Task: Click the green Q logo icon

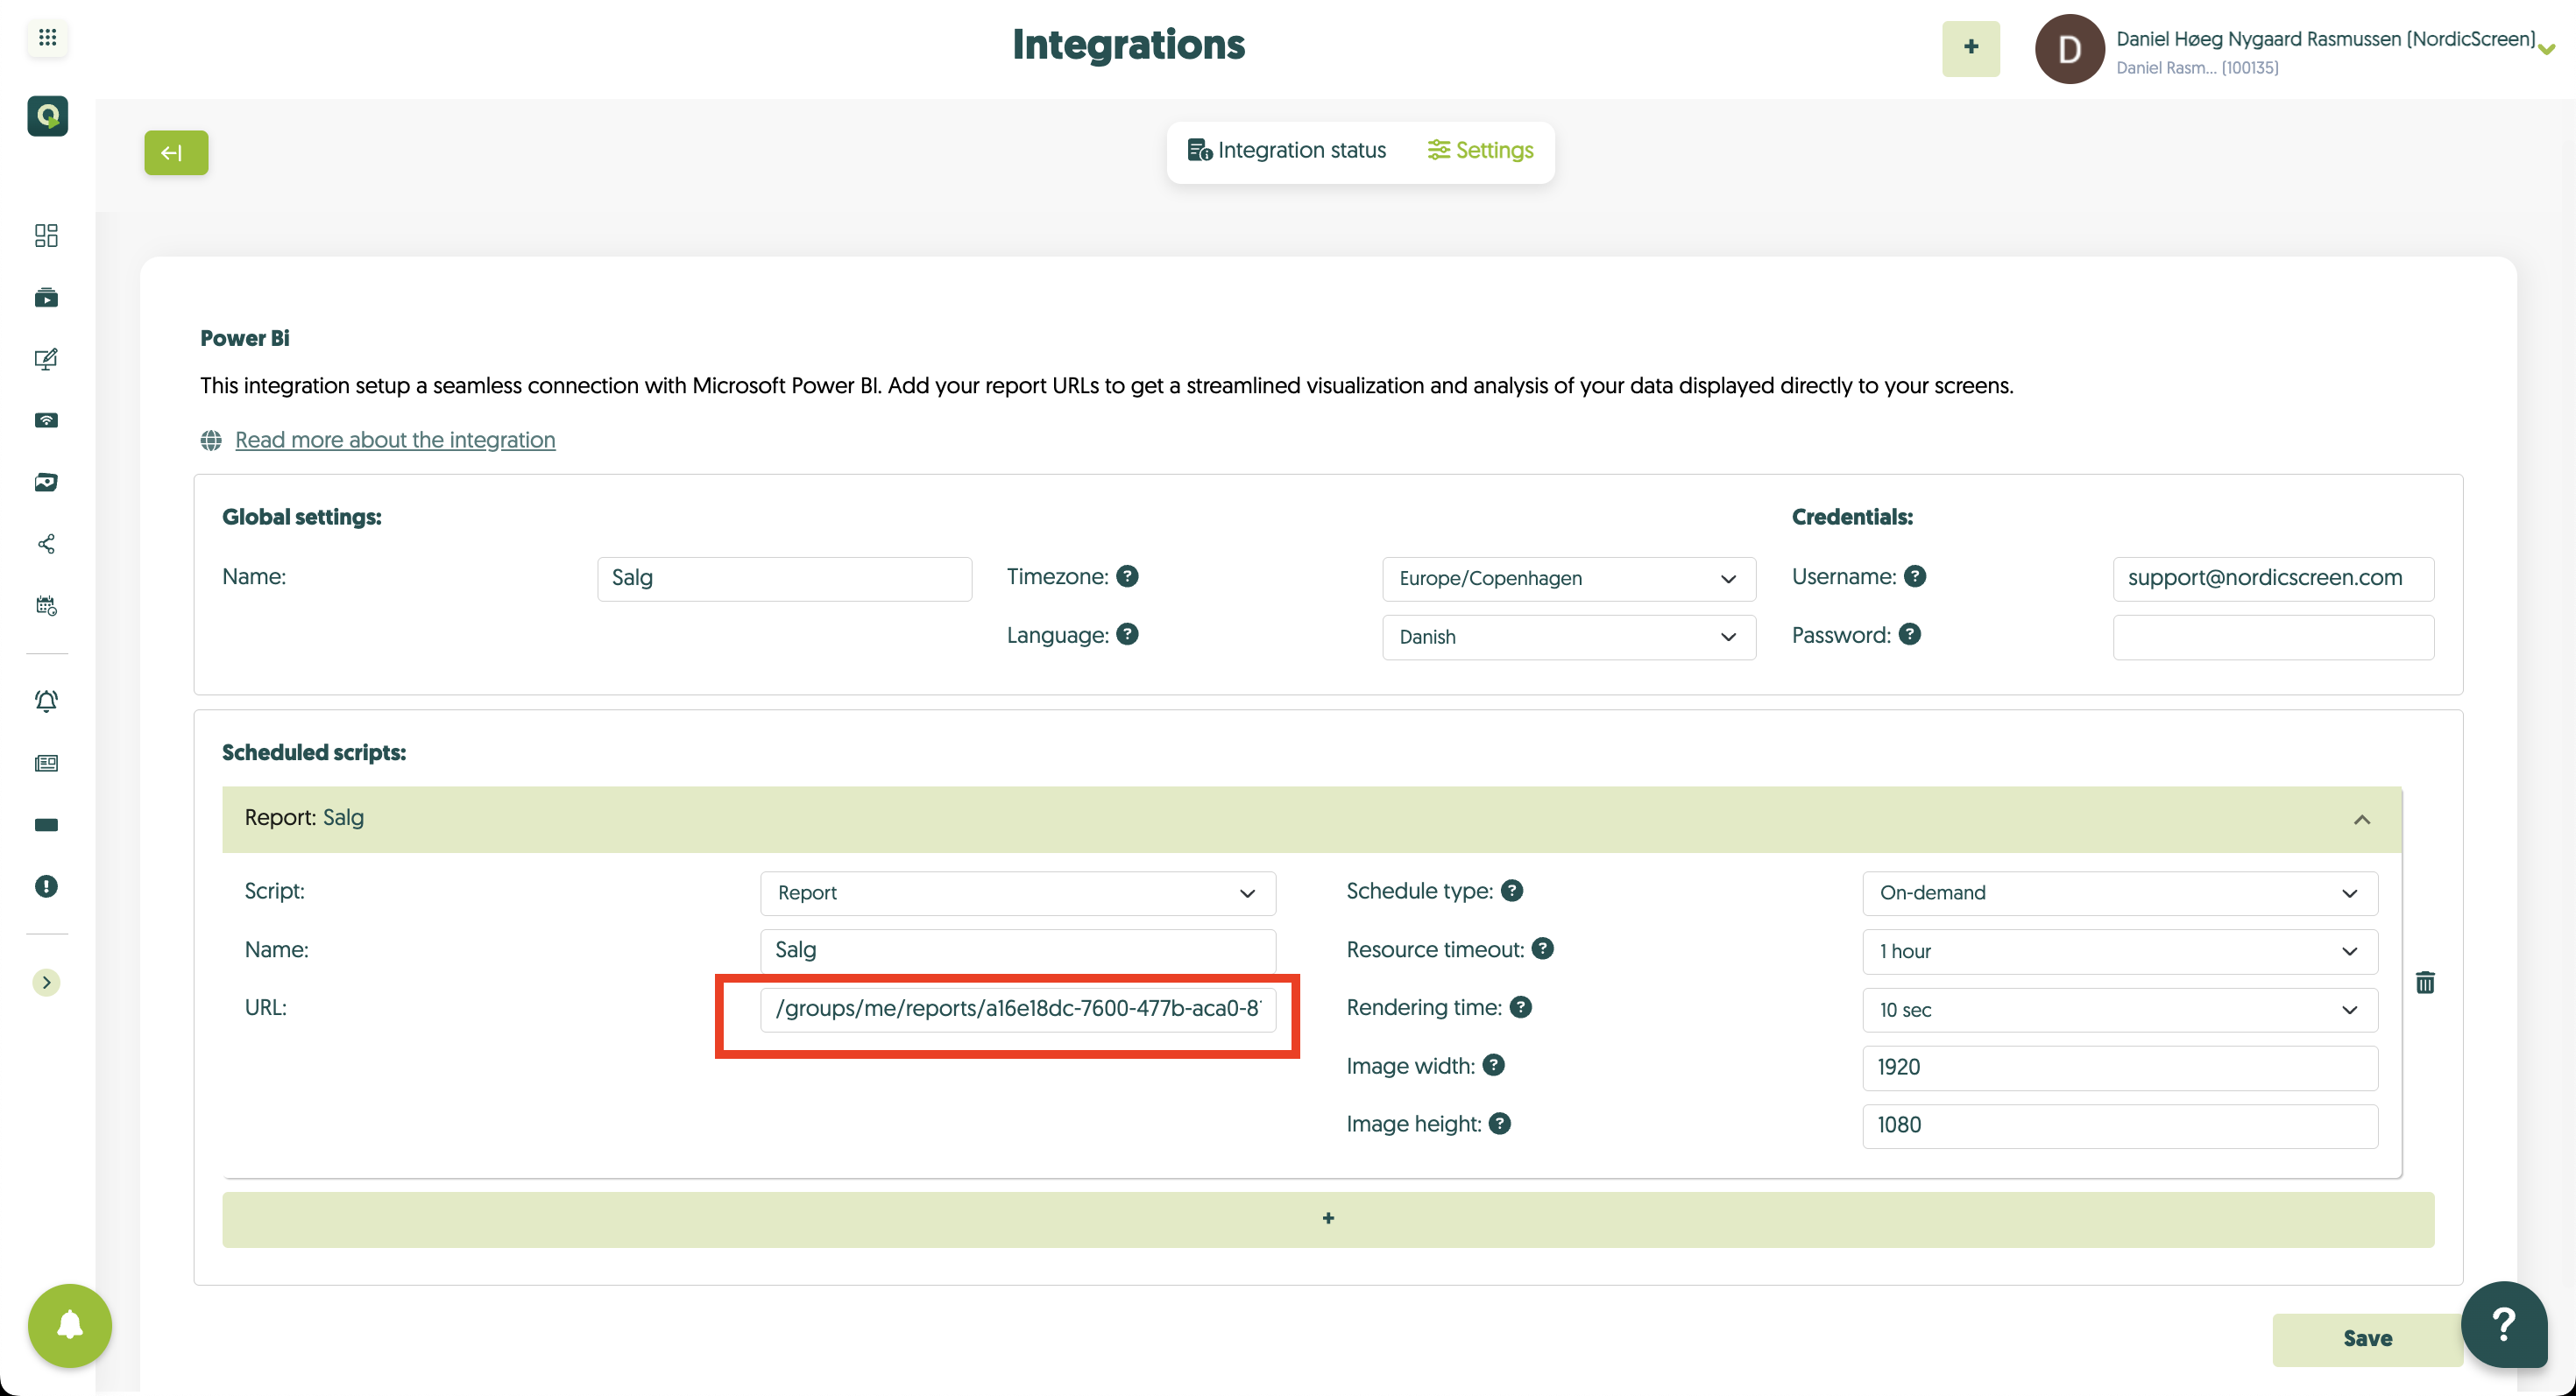Action: (x=47, y=116)
